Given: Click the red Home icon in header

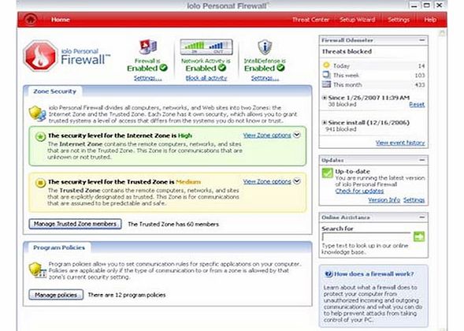Looking at the screenshot, I should 31,20.
